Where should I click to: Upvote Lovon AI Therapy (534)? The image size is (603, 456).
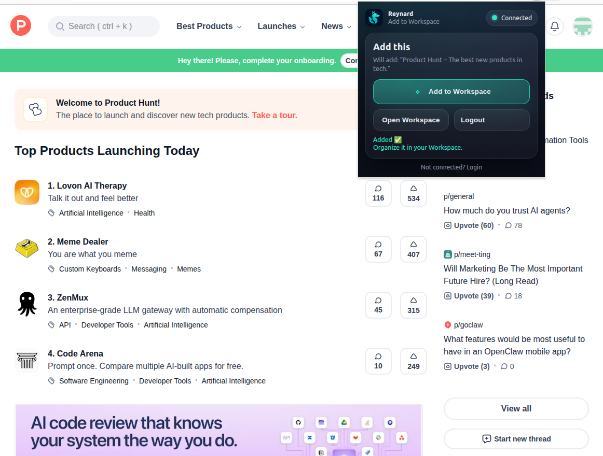414,193
